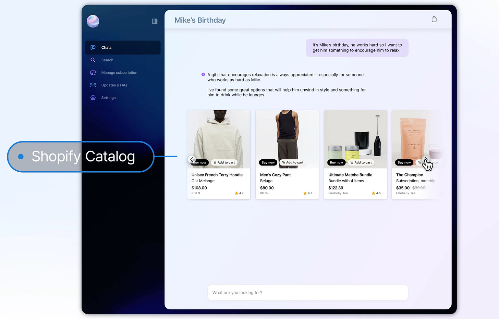499x319 pixels.
Task: Open the shopping bag cart icon
Action: (x=434, y=19)
